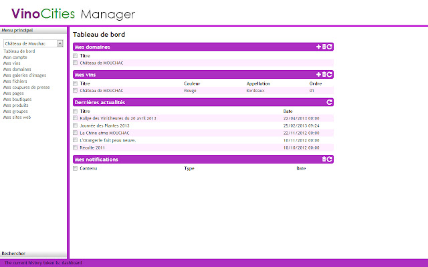The width and height of the screenshot is (428, 267).
Task: Open Rallye des Vin'4heures du 20 avril 2013
Action: (118, 118)
